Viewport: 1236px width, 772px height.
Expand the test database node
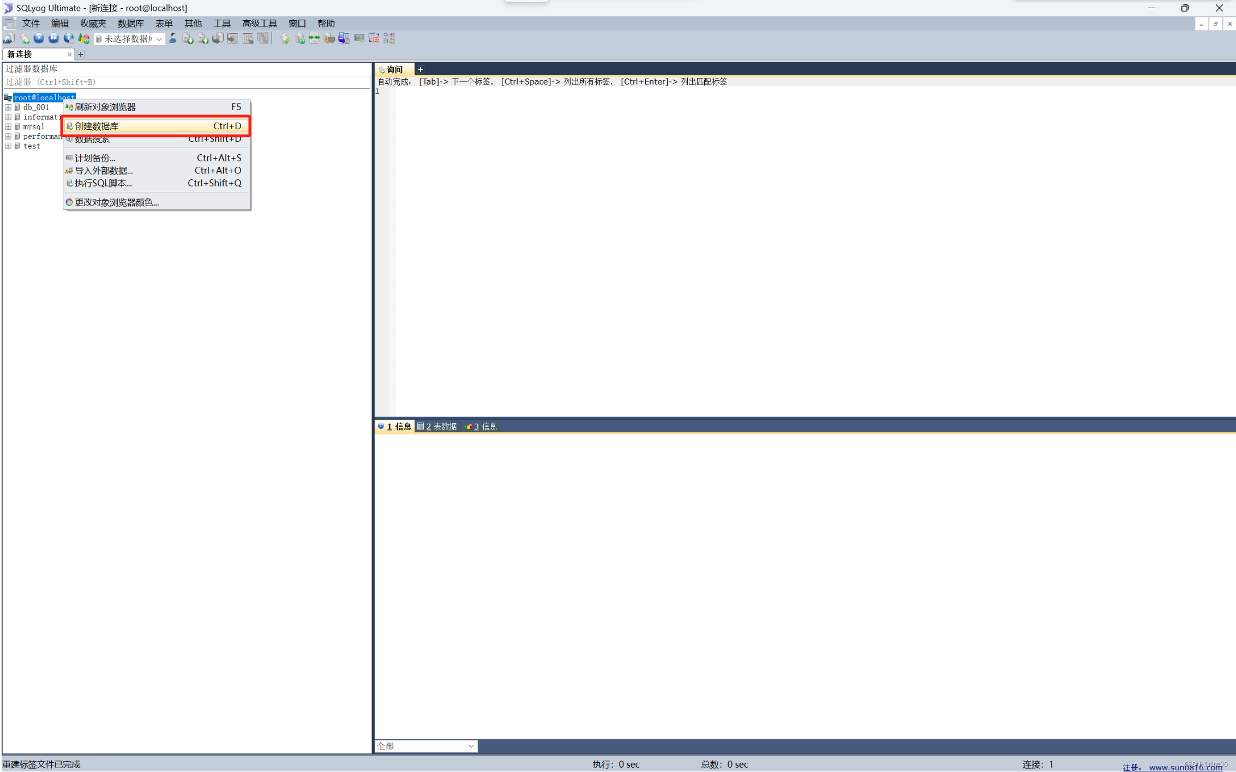(x=8, y=146)
